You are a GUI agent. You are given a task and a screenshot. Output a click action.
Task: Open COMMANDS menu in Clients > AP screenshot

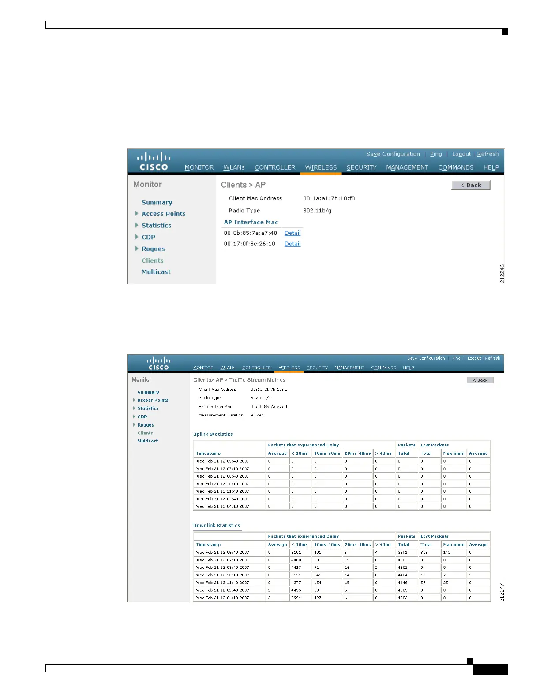click(x=456, y=167)
